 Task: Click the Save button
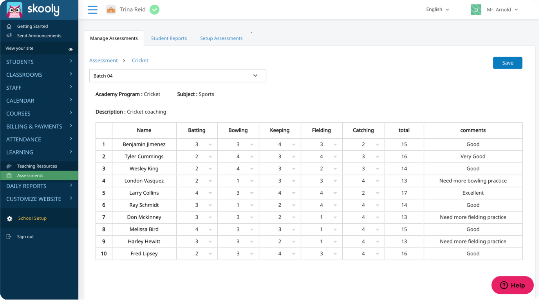click(x=507, y=63)
